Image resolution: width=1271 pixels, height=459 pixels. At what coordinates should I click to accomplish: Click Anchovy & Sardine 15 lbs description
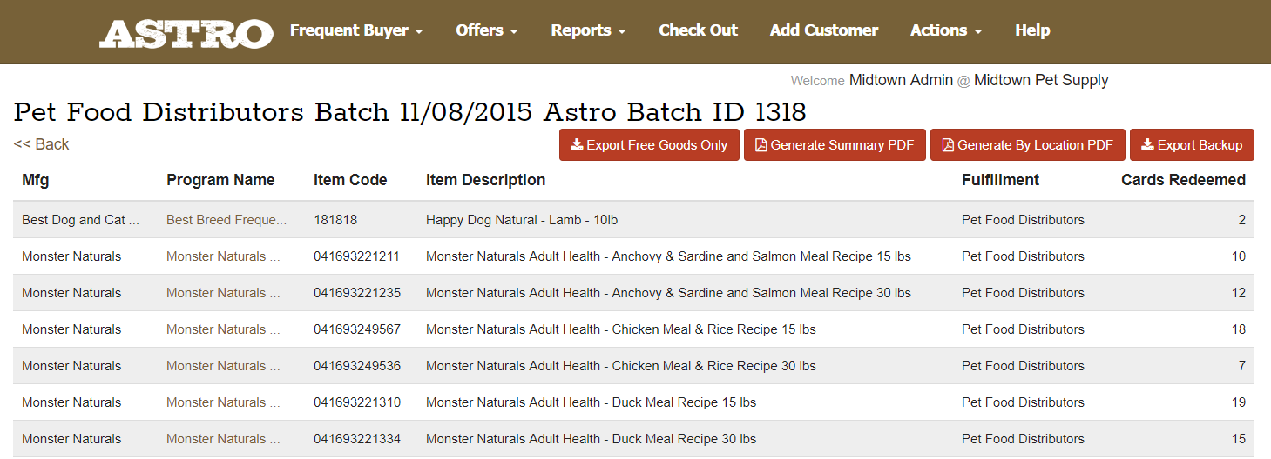(668, 256)
